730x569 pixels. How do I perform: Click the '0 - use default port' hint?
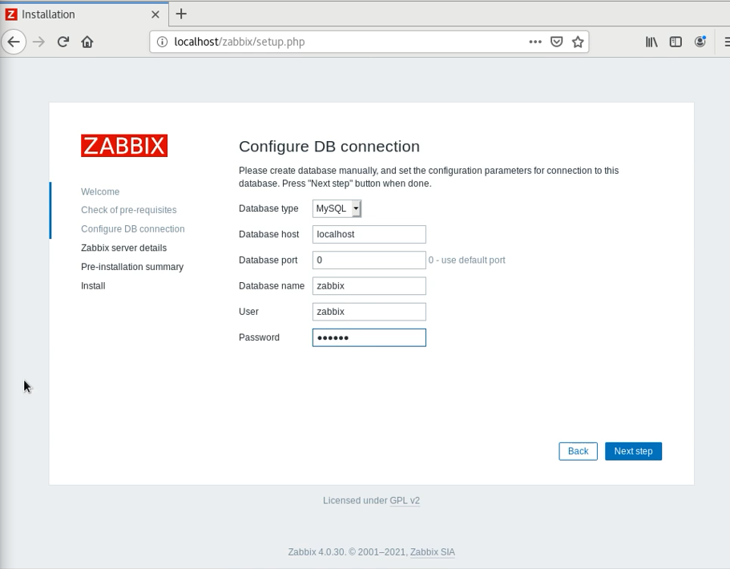point(466,260)
